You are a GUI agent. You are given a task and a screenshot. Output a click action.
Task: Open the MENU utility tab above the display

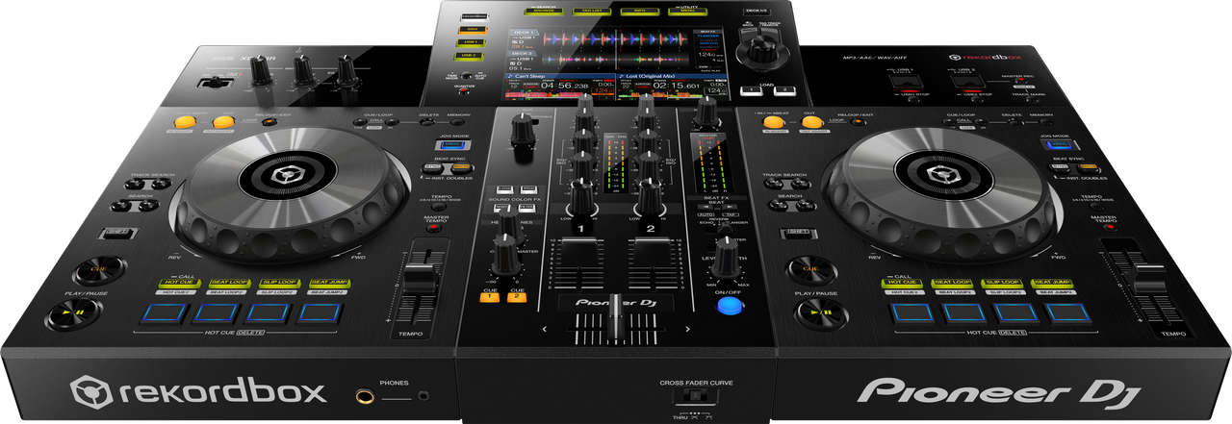(688, 12)
